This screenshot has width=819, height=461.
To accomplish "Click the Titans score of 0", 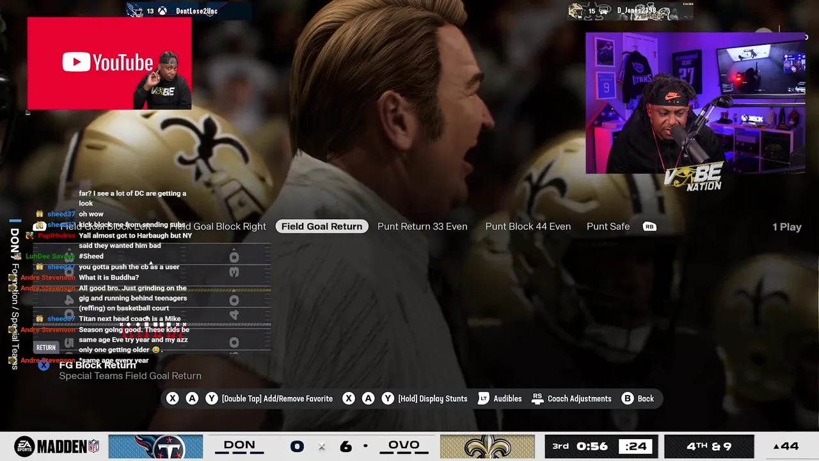I will point(296,446).
